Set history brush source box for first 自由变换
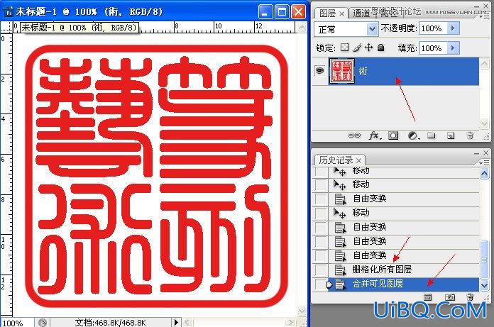 point(321,199)
